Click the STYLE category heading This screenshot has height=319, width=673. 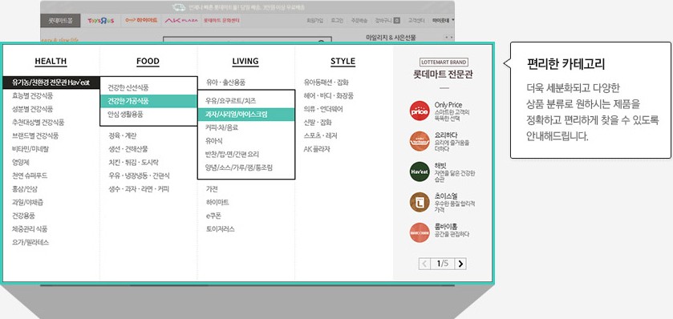point(343,61)
